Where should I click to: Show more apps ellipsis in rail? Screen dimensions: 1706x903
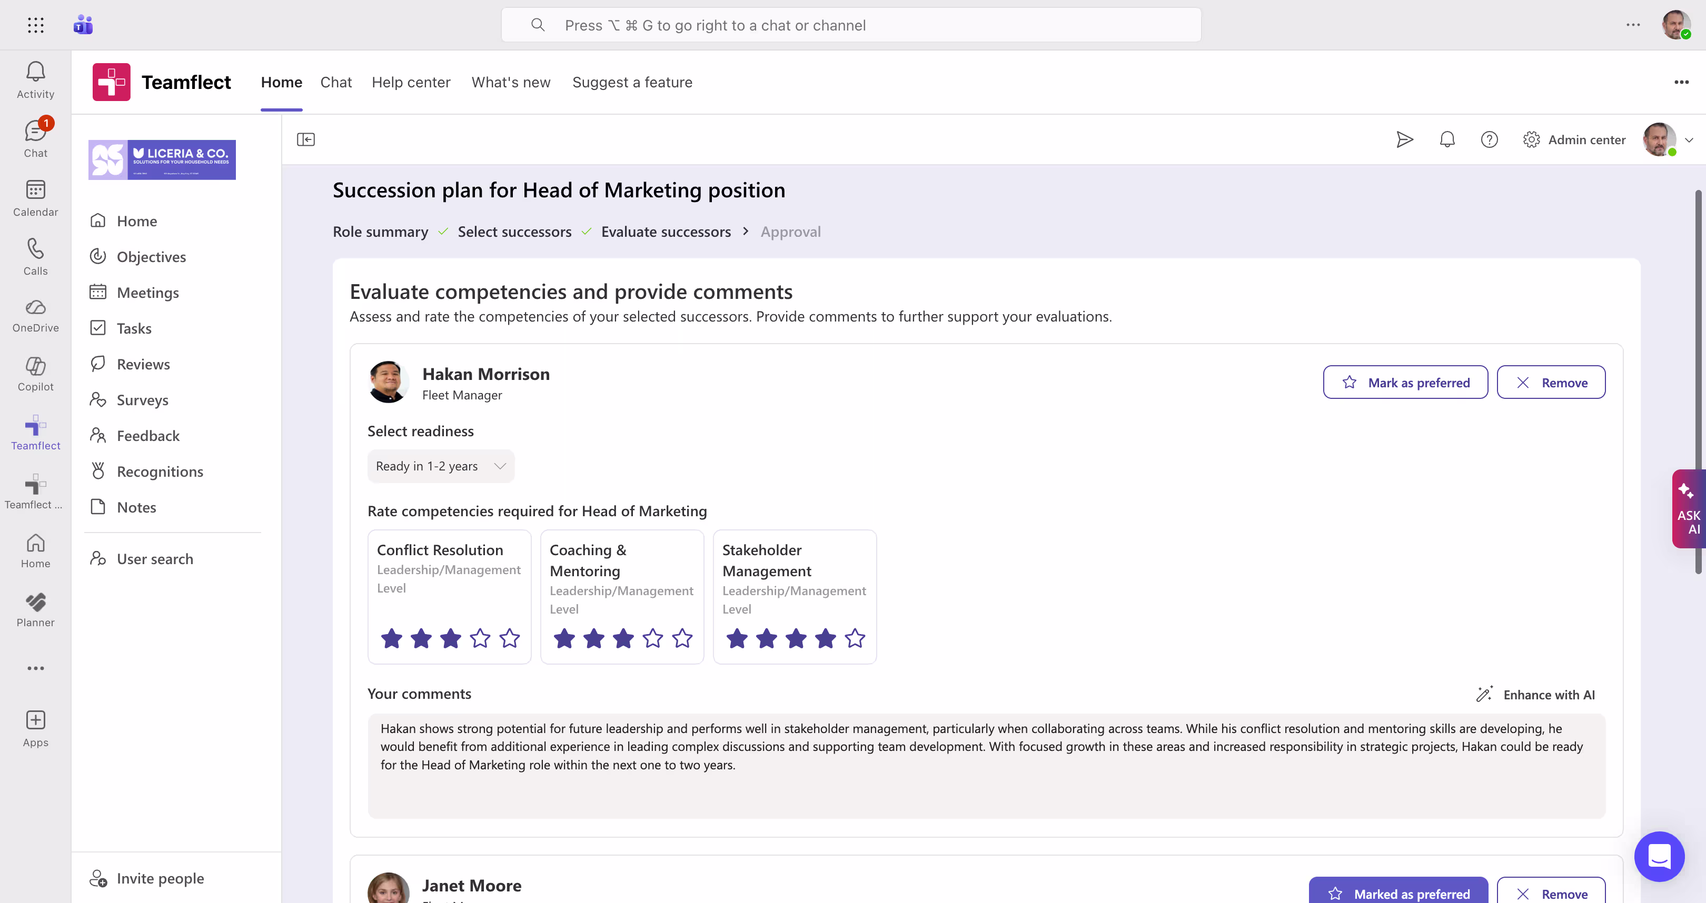coord(36,668)
